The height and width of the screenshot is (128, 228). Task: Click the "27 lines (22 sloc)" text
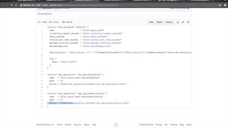point(48,22)
